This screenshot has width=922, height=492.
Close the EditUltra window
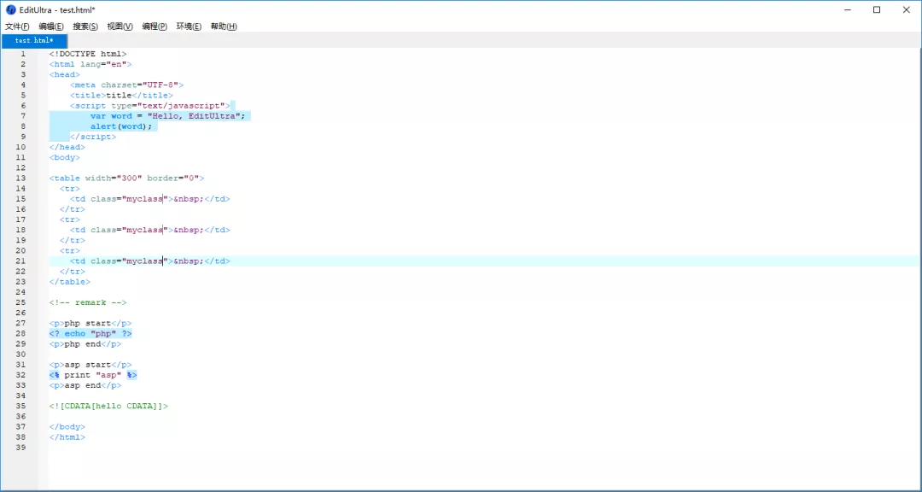[x=905, y=10]
